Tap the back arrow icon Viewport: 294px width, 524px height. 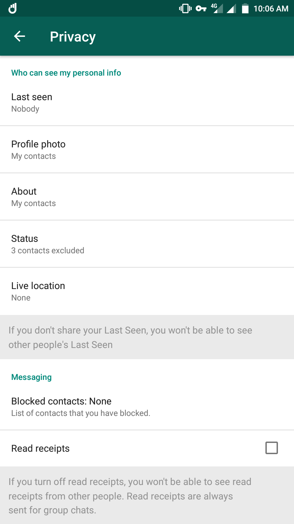[x=20, y=36]
